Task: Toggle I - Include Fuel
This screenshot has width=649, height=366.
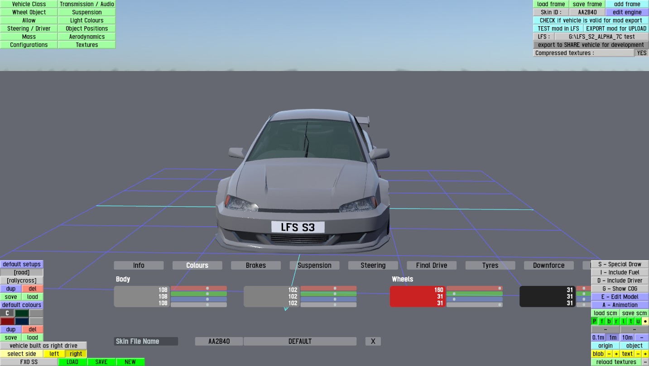Action: 620,272
